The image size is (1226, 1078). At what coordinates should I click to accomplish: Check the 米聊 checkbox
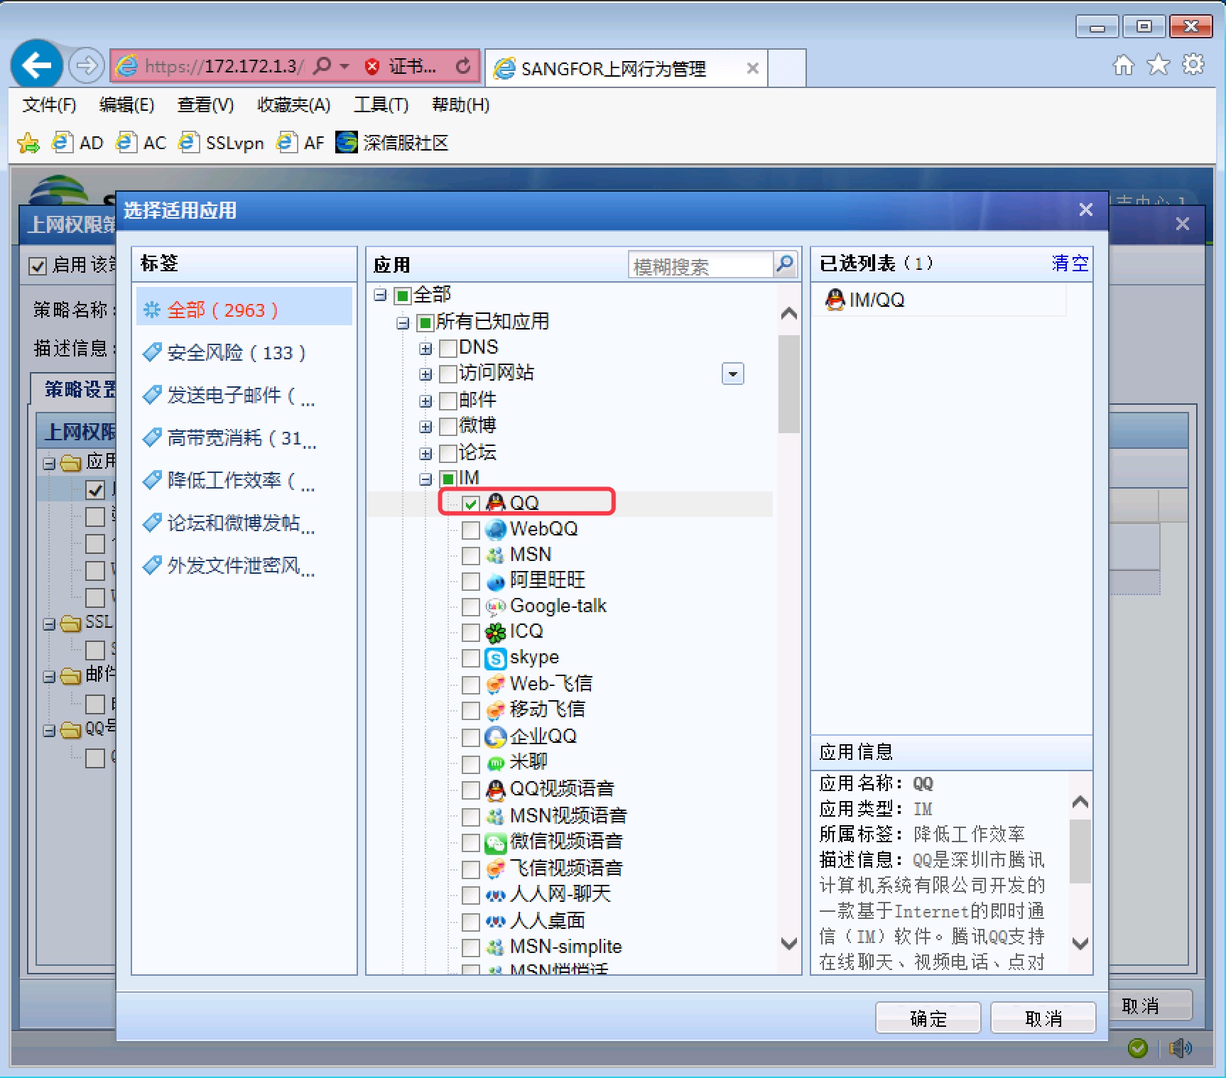pyautogui.click(x=471, y=764)
